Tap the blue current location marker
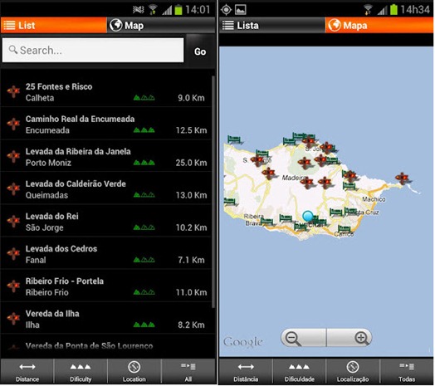This screenshot has width=435, height=386. point(308,216)
